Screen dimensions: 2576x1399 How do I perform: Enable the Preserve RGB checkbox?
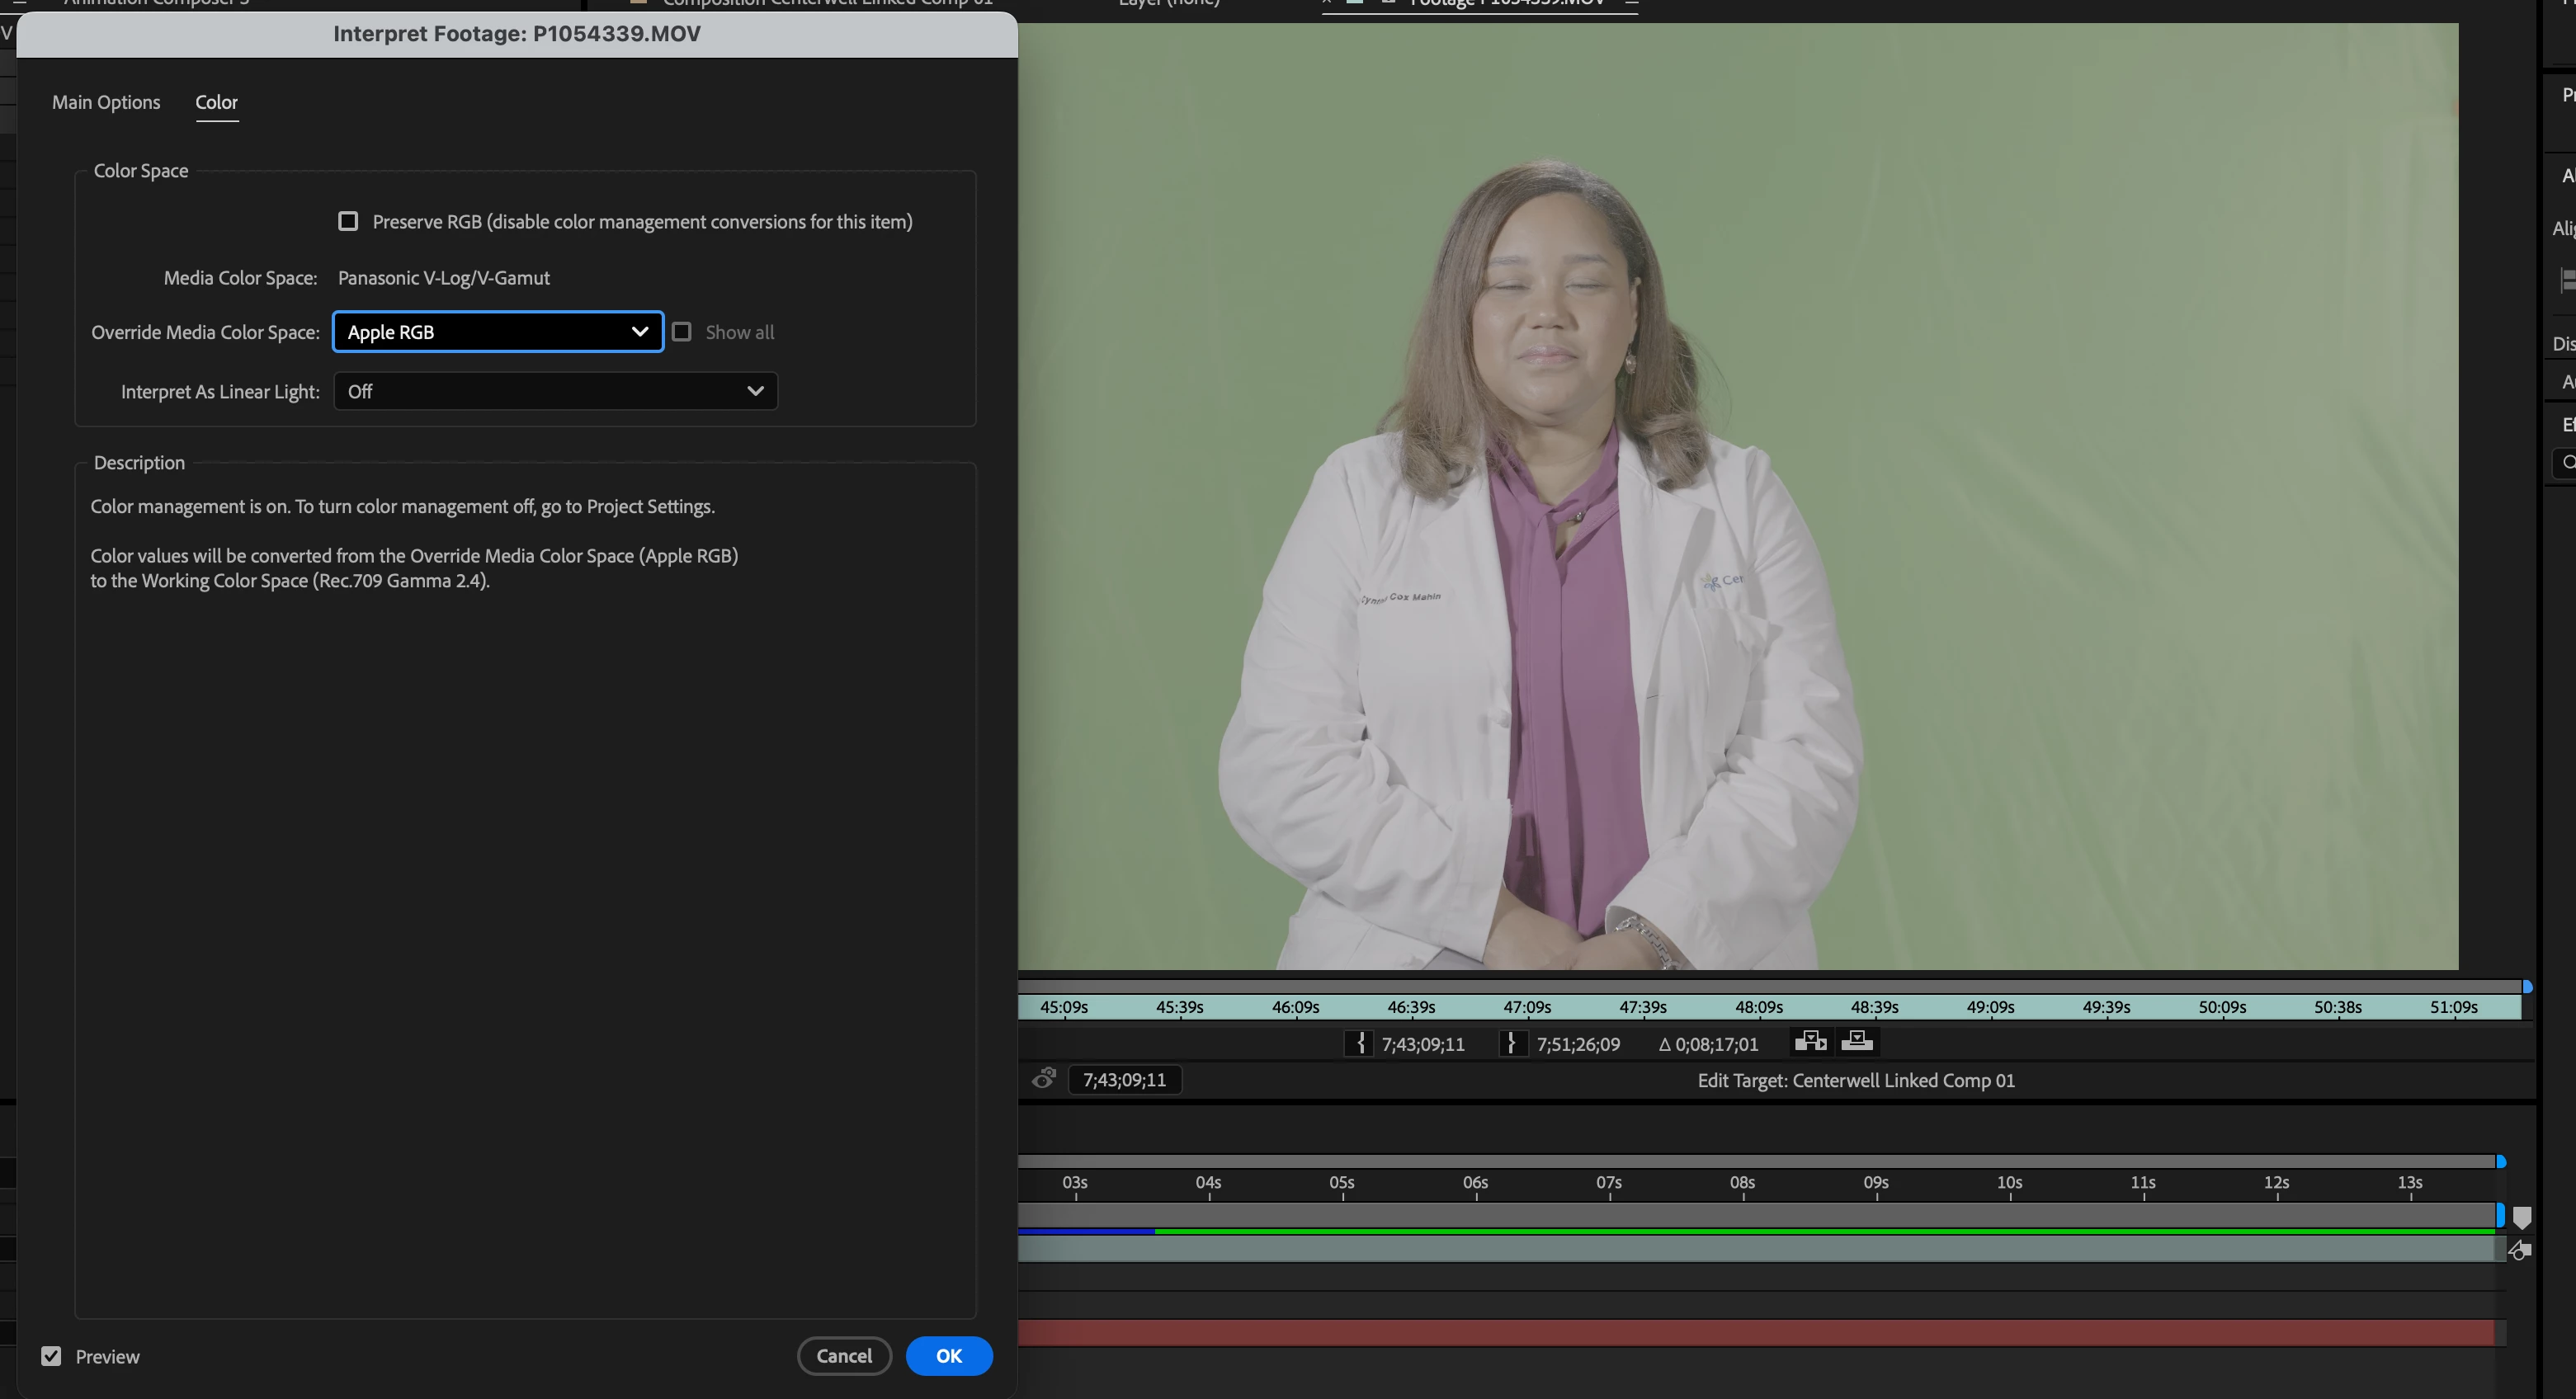(348, 221)
